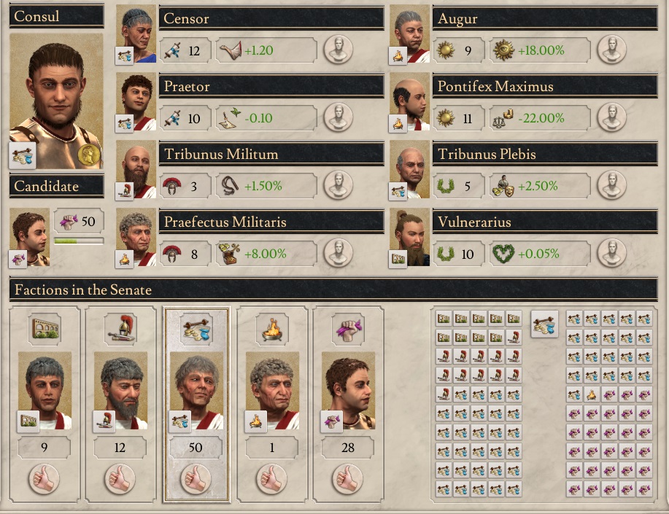Endorse the faction with 50 seats

pyautogui.click(x=196, y=478)
